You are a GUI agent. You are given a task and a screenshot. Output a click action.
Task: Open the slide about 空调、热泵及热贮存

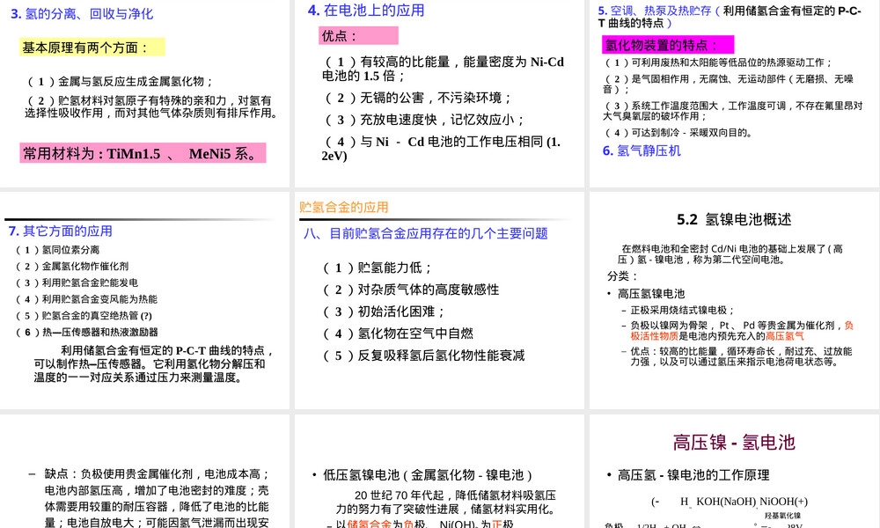734,93
